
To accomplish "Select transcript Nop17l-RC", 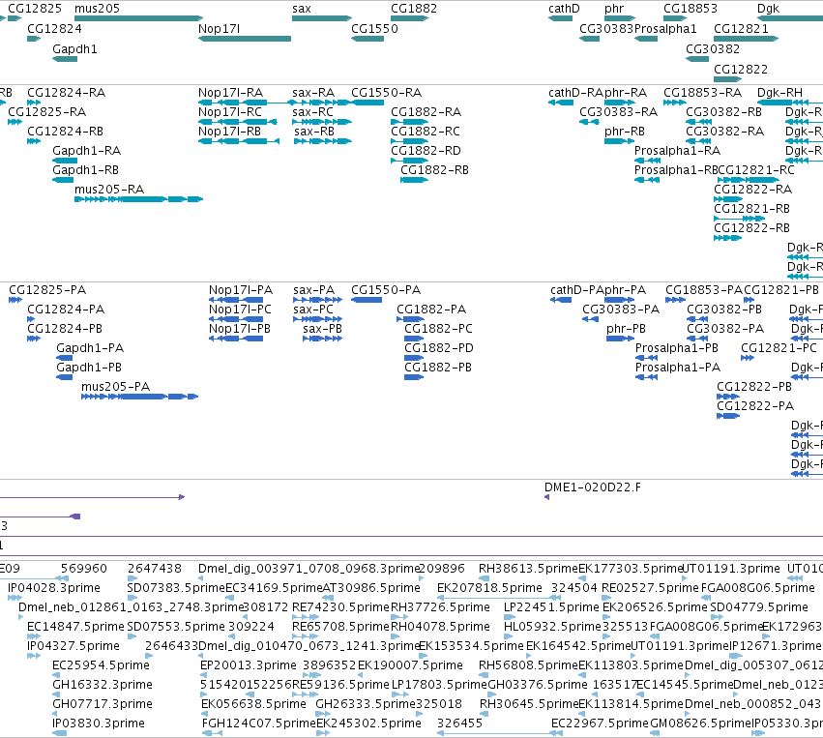I will (x=229, y=112).
